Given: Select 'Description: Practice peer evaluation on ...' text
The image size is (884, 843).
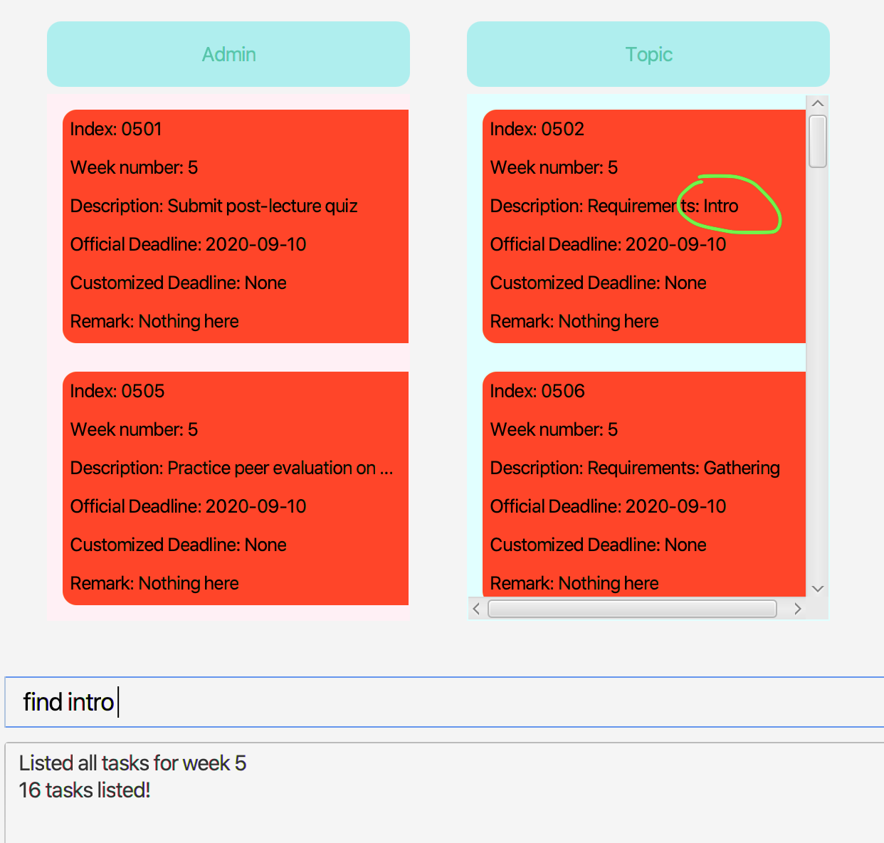Looking at the screenshot, I should click(231, 468).
